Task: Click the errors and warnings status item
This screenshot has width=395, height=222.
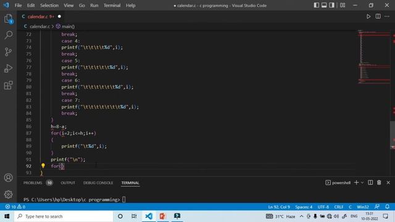Action: [x=15, y=207]
